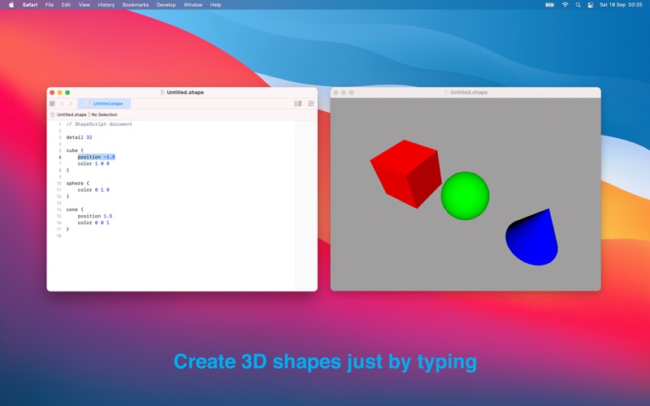This screenshot has width=650, height=406.
Task: Click the editor window title 'Untitled.shape'
Action: tap(185, 93)
